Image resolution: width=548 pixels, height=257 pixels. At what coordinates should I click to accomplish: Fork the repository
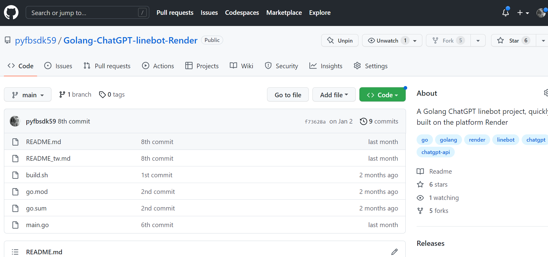[x=448, y=40]
